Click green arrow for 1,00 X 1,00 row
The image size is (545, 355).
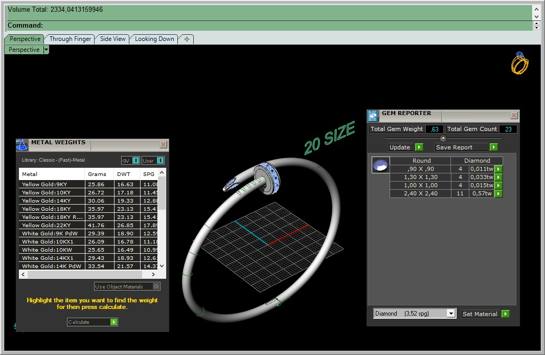point(498,185)
